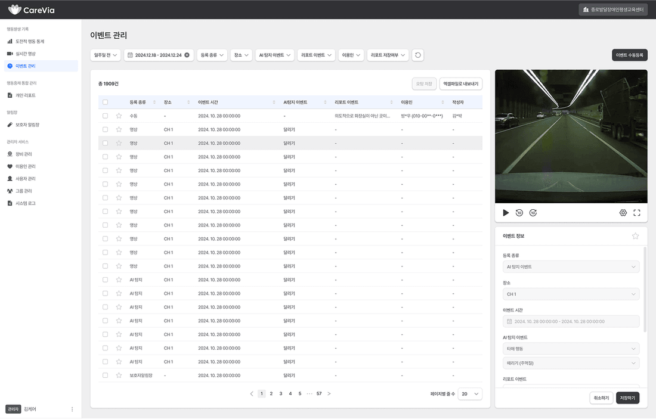Switch the video to fullscreen
656x419 pixels.
(637, 213)
